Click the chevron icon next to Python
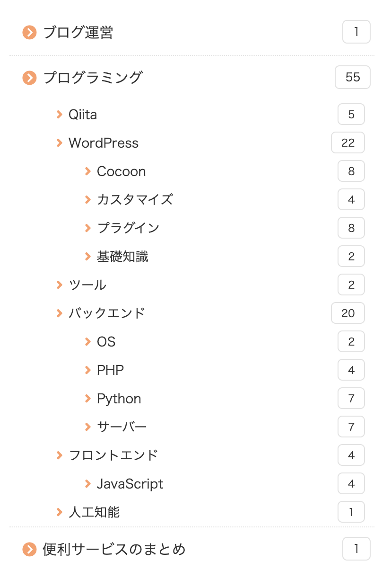Viewport: 382px width, 570px height. 88,398
